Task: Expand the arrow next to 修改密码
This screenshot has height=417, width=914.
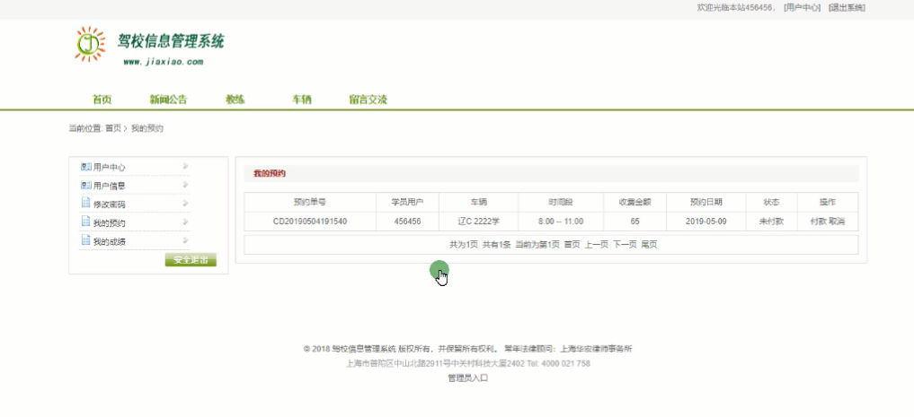Action: [x=185, y=204]
